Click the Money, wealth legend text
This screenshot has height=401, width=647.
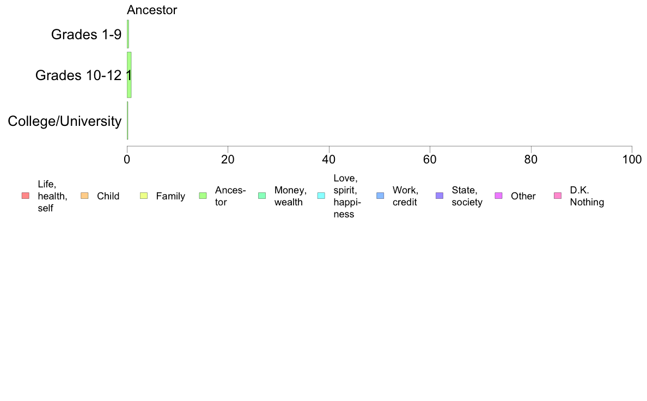290,196
